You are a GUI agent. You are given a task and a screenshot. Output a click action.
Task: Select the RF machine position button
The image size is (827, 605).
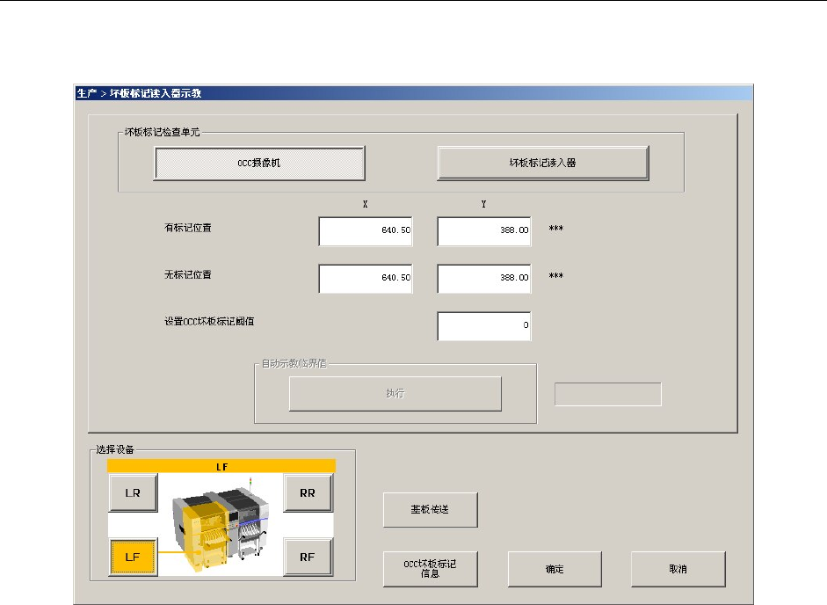click(308, 556)
